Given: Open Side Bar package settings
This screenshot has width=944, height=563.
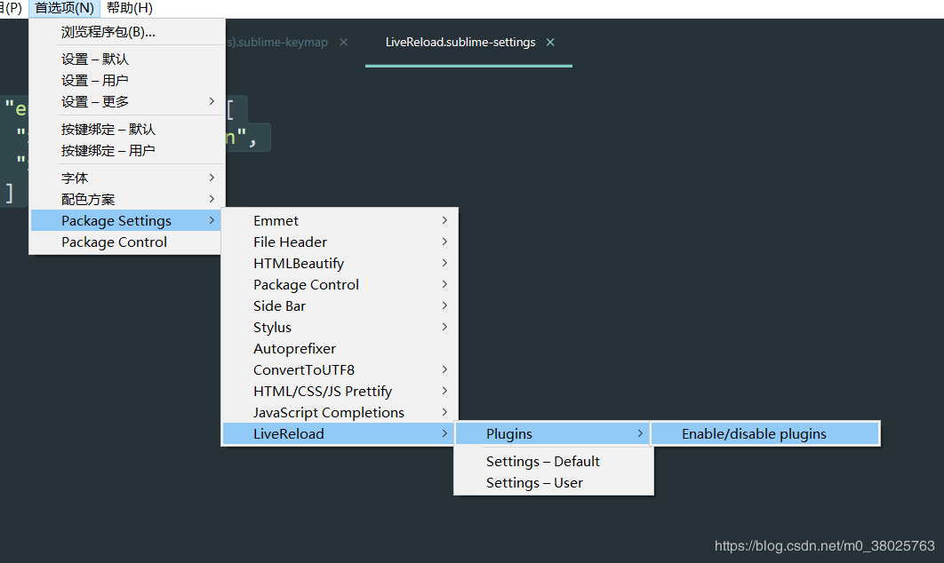Looking at the screenshot, I should click(x=340, y=306).
